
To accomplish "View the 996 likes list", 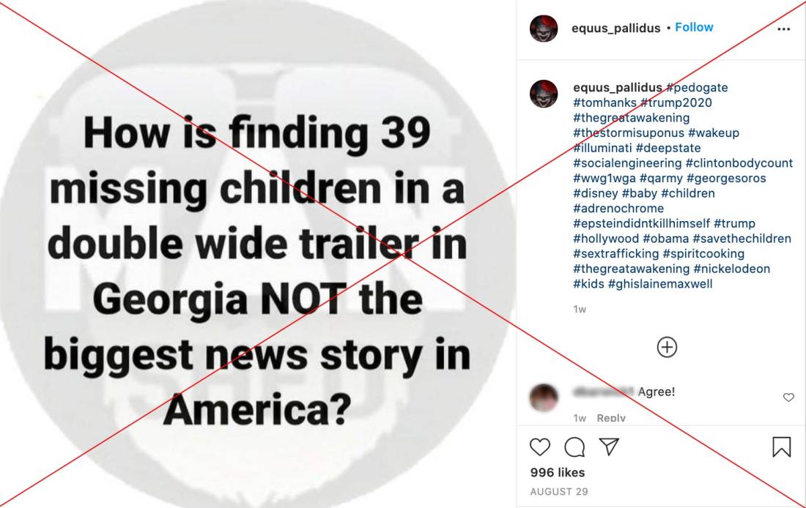I will (x=558, y=472).
